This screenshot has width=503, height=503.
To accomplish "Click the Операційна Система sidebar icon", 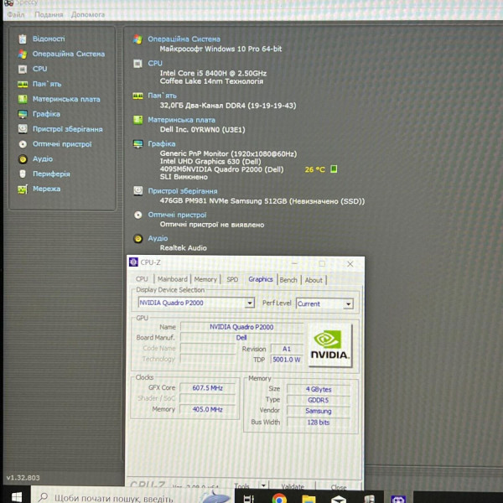I will [x=23, y=54].
